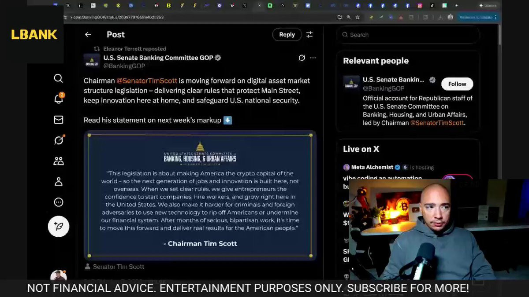Focus the X Search input field
529x297 pixels.
pyautogui.click(x=408, y=35)
